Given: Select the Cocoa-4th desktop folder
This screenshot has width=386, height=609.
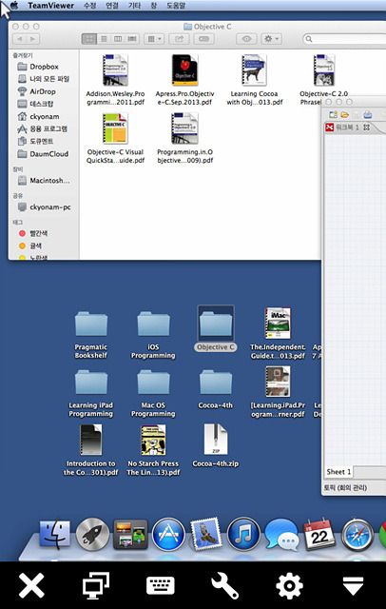Looking at the screenshot, I should pos(216,389).
